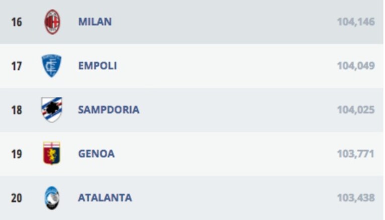Click the Sampdoria club crest
The width and height of the screenshot is (385, 220).
[x=52, y=110]
